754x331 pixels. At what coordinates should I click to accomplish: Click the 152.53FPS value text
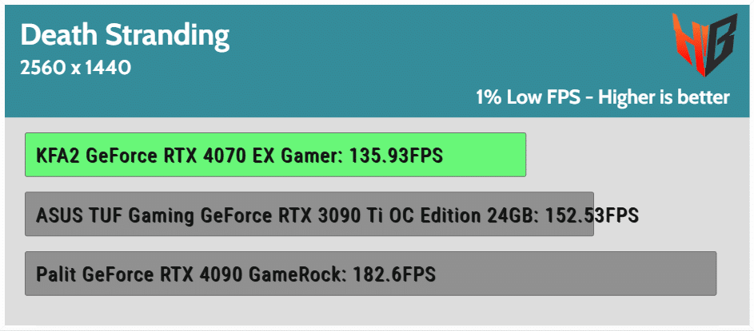tap(592, 215)
